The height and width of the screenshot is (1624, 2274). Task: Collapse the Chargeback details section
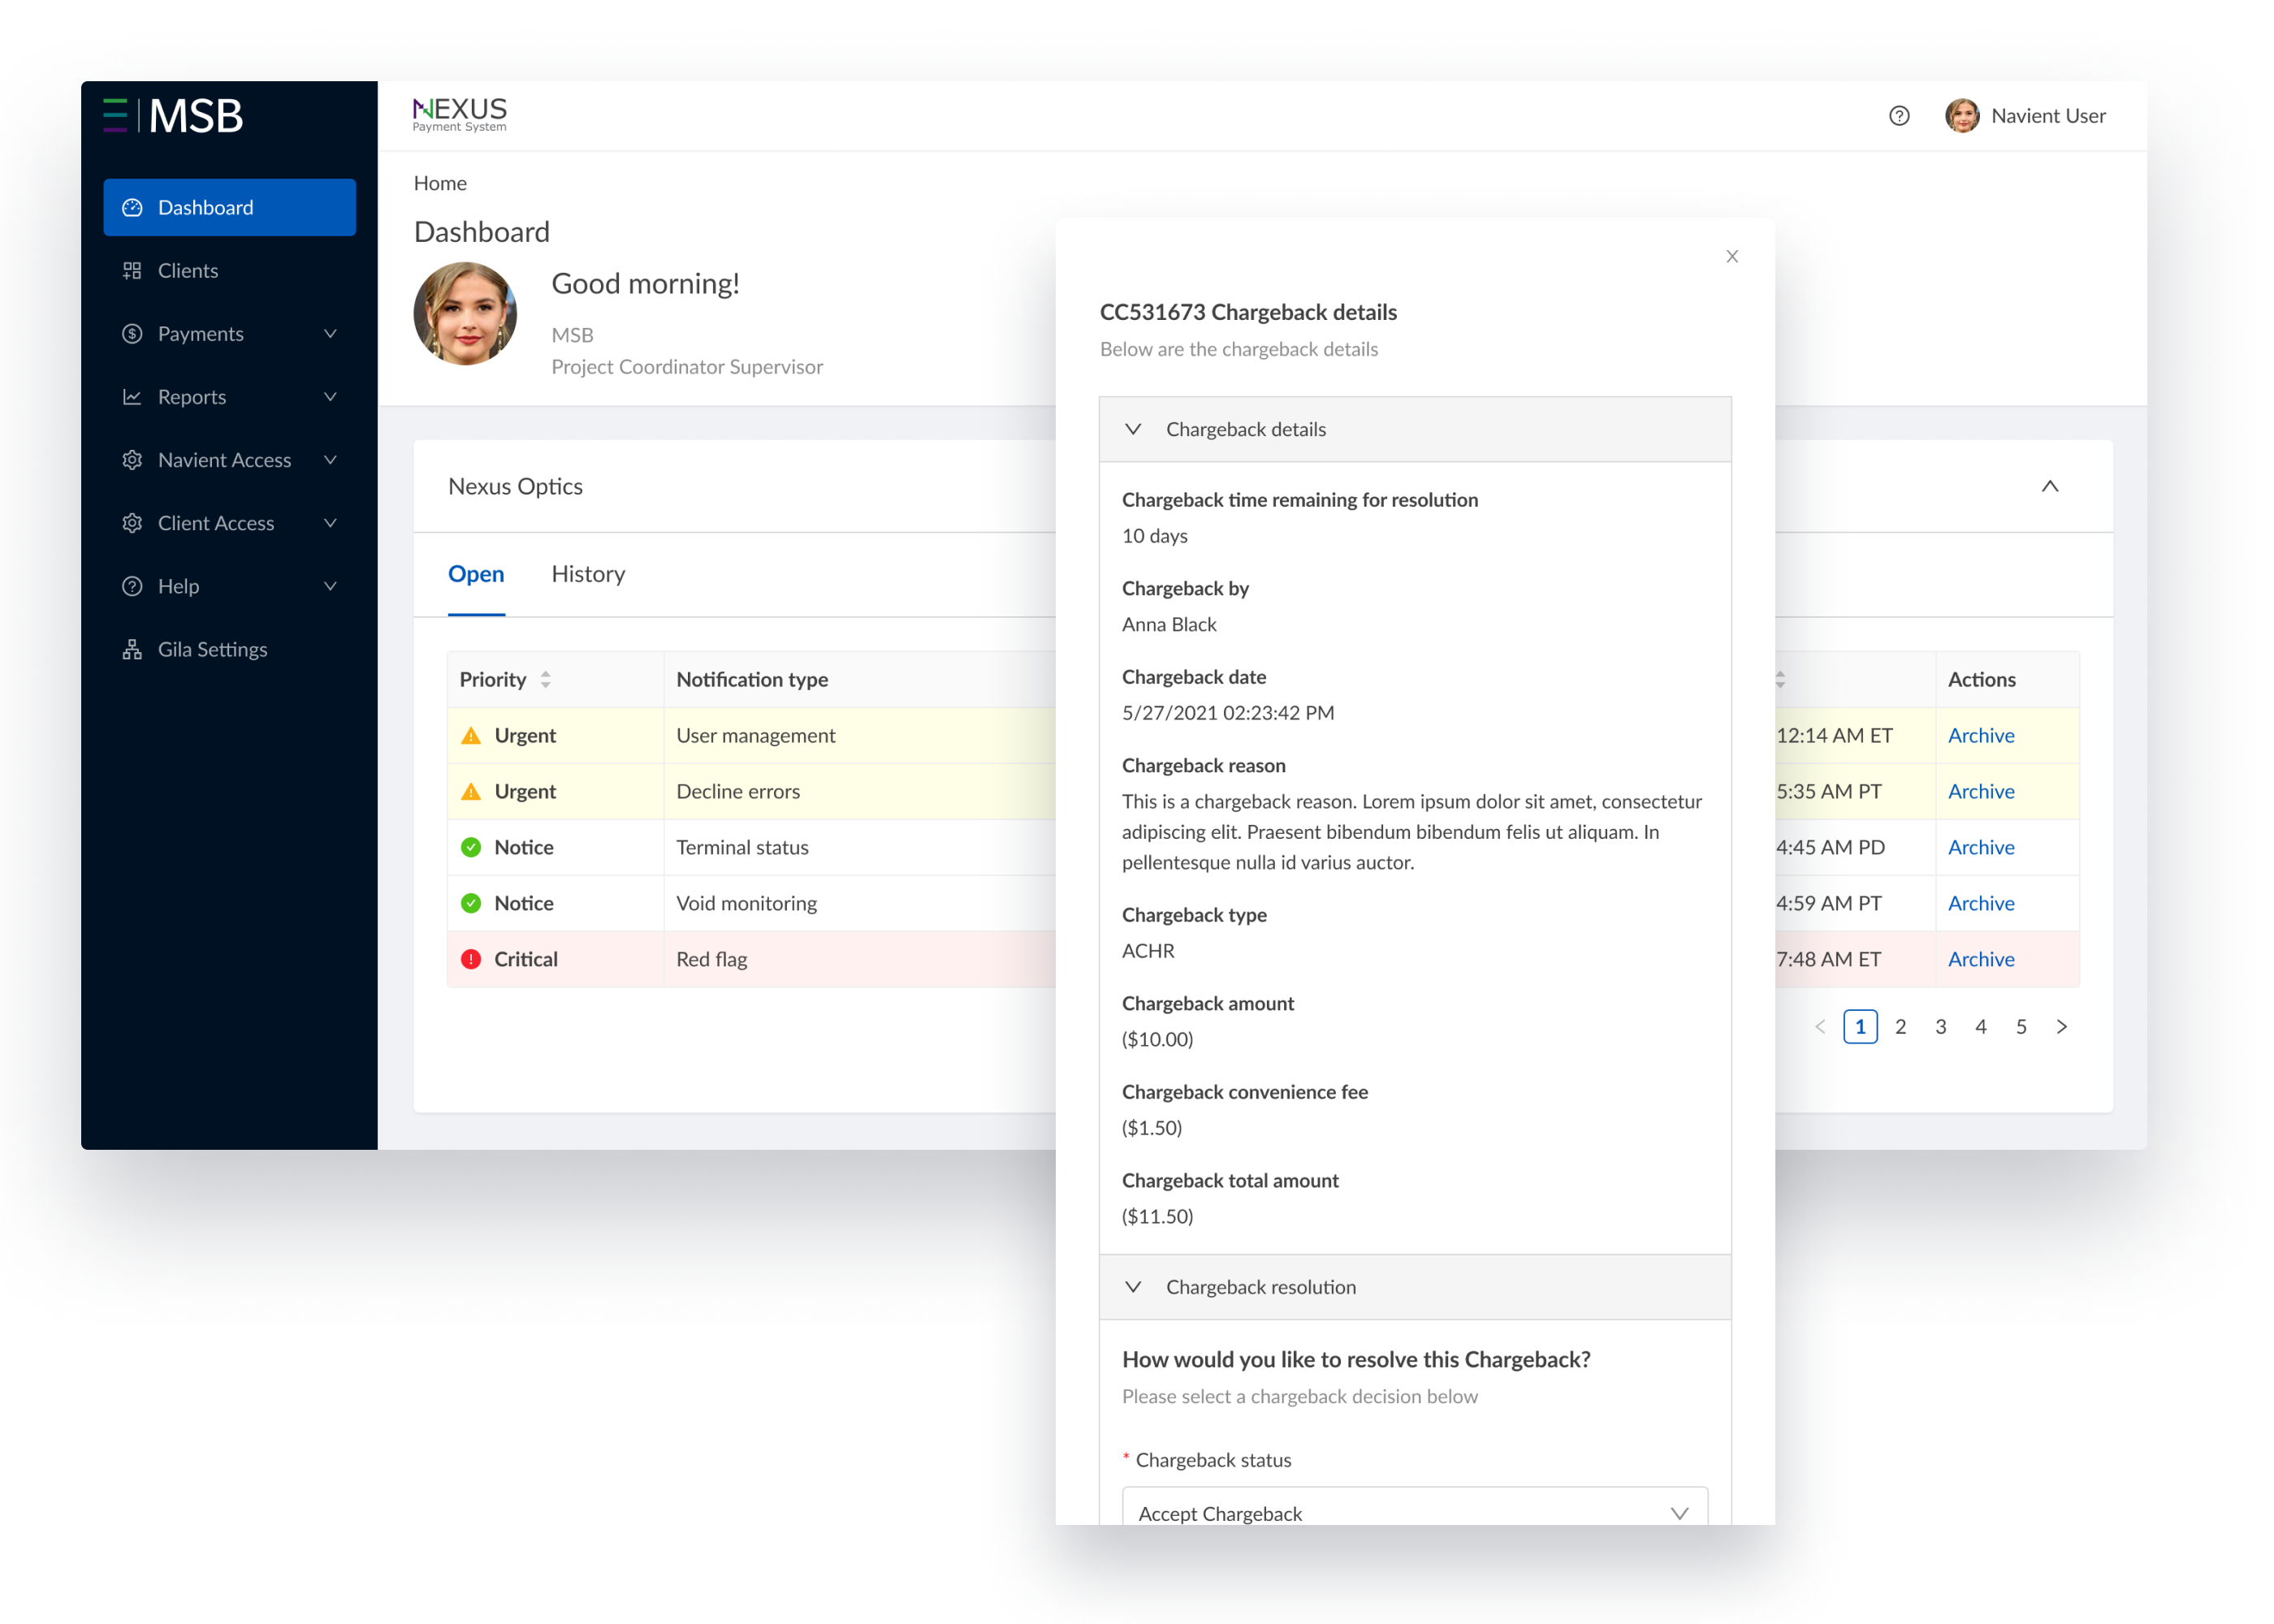pyautogui.click(x=1133, y=429)
